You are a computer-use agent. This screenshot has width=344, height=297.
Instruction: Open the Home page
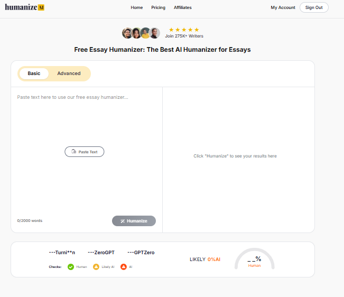[x=137, y=7]
